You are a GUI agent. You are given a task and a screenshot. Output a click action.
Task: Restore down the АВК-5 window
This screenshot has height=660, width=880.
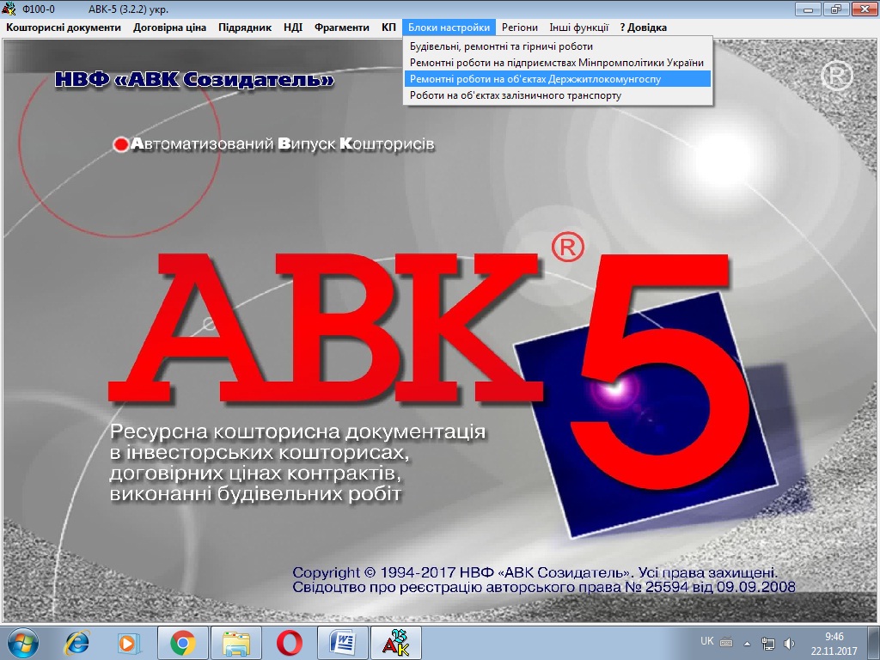(836, 9)
